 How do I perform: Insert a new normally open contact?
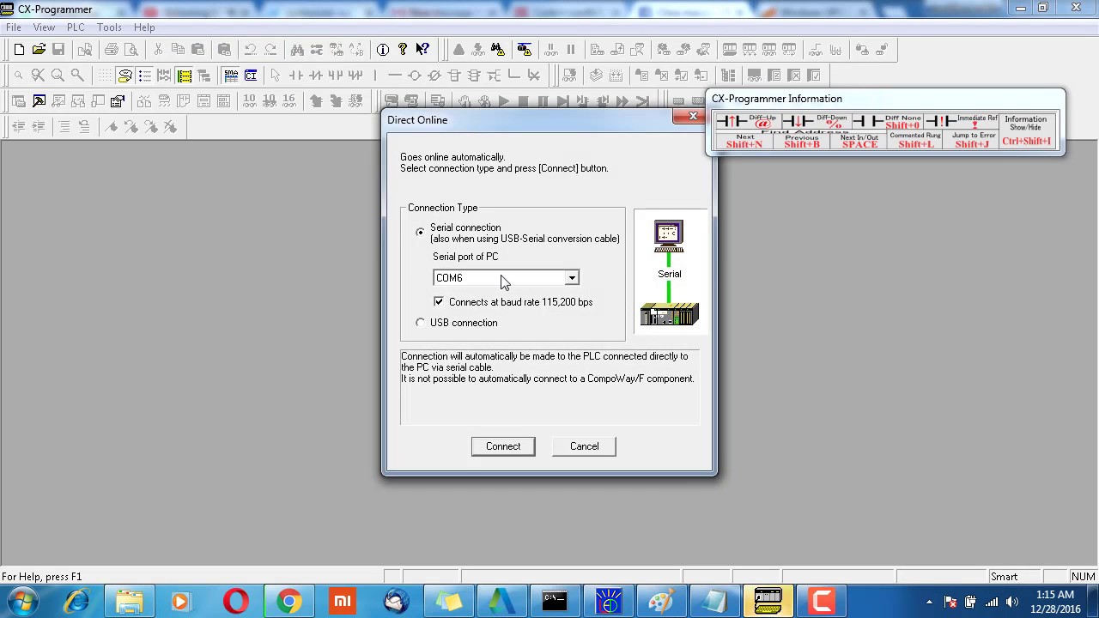pyautogui.click(x=295, y=76)
